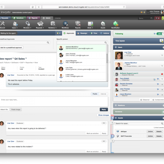164x164 pixels.
Task: Click the Reply button
Action: [104, 110]
